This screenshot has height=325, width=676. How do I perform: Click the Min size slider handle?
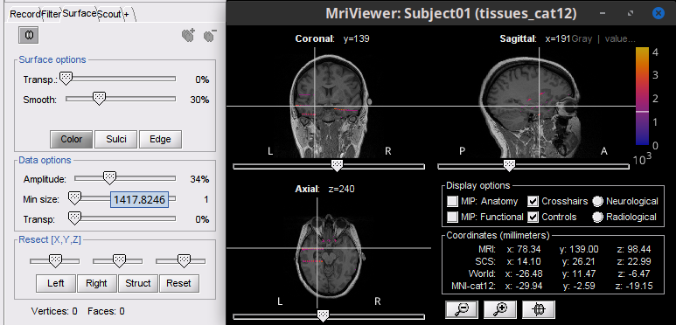coord(75,198)
